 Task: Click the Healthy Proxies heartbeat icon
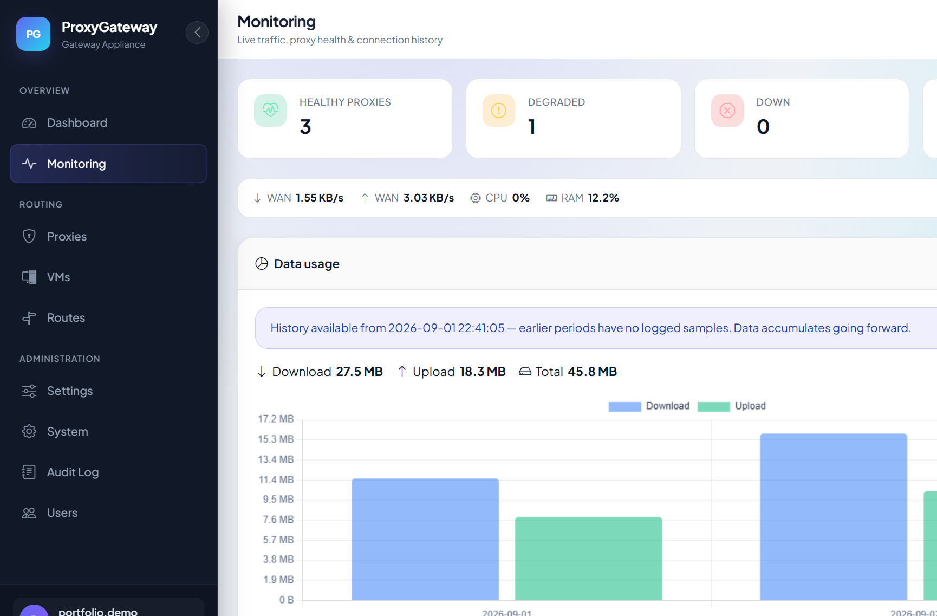click(270, 111)
